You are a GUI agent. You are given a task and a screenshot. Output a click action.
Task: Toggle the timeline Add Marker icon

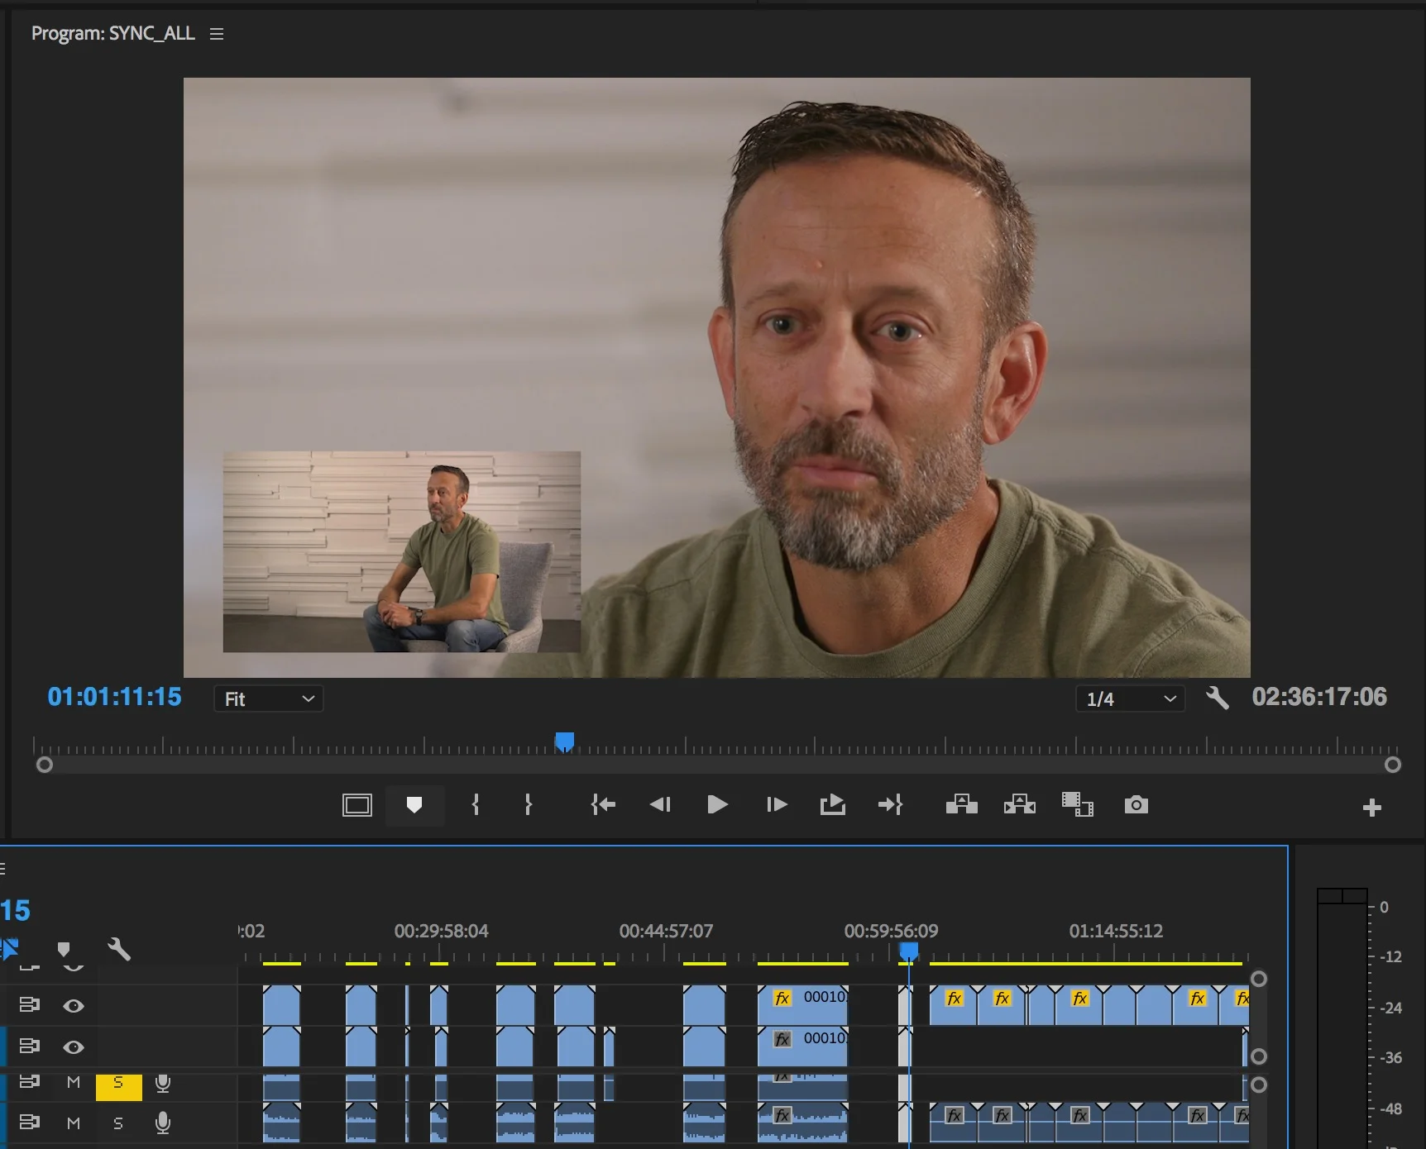pyautogui.click(x=64, y=949)
